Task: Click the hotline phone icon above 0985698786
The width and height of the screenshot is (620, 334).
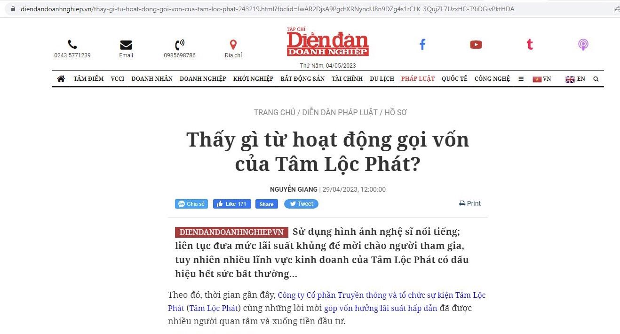Action: (180, 45)
